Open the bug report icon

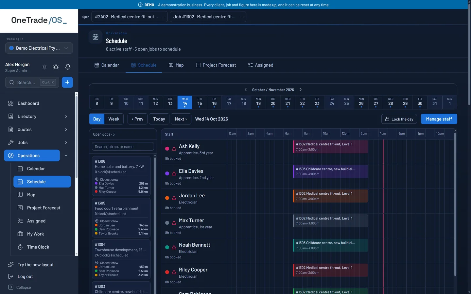56,67
